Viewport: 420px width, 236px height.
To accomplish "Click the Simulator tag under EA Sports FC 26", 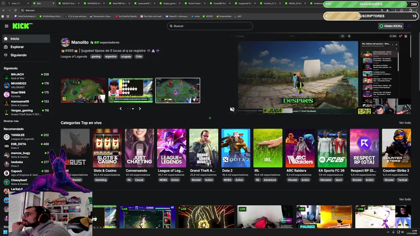I will (326, 180).
